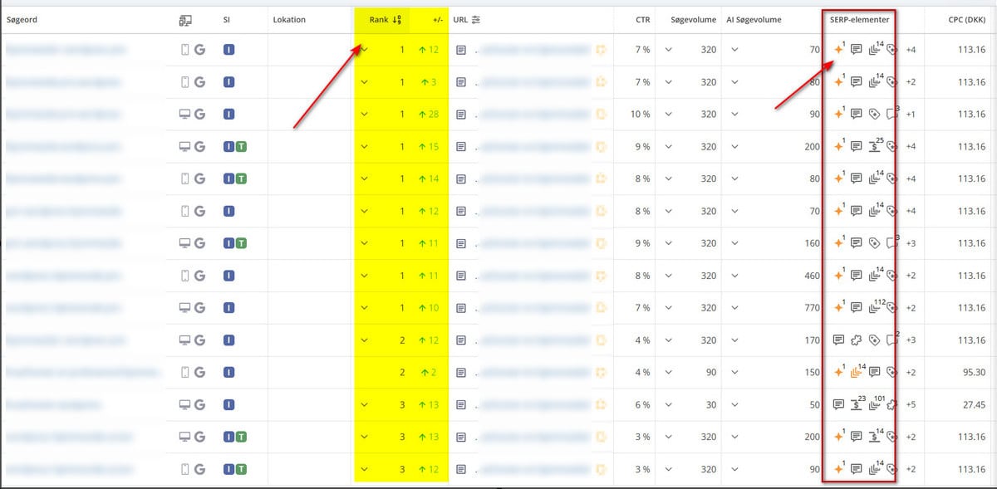Click the dollar icon with badge 25

coord(874,147)
